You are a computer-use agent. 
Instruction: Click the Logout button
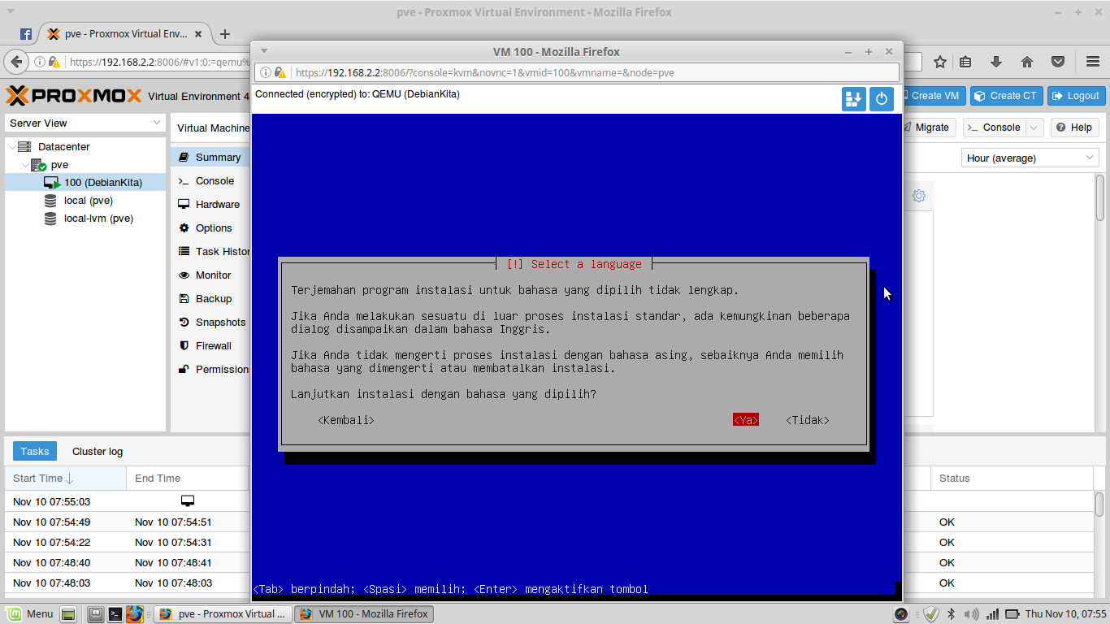(x=1076, y=96)
